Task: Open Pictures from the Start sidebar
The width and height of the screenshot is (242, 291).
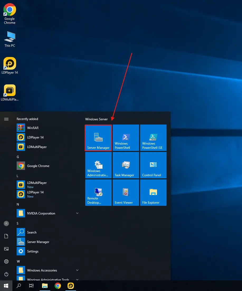Action: pos(6,249)
